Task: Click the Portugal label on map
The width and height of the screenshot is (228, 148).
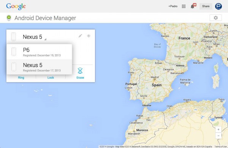Action: pos(131,84)
